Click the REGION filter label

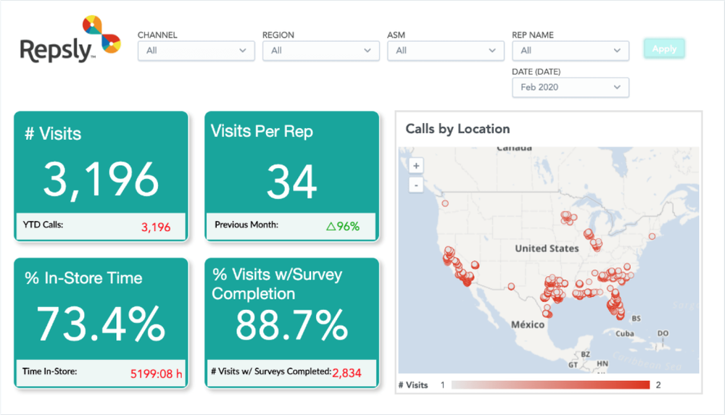[x=278, y=35]
